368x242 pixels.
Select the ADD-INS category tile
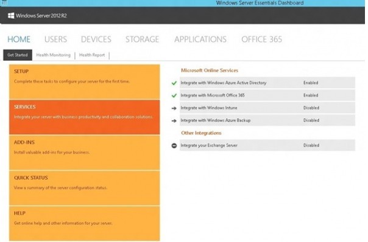point(85,153)
